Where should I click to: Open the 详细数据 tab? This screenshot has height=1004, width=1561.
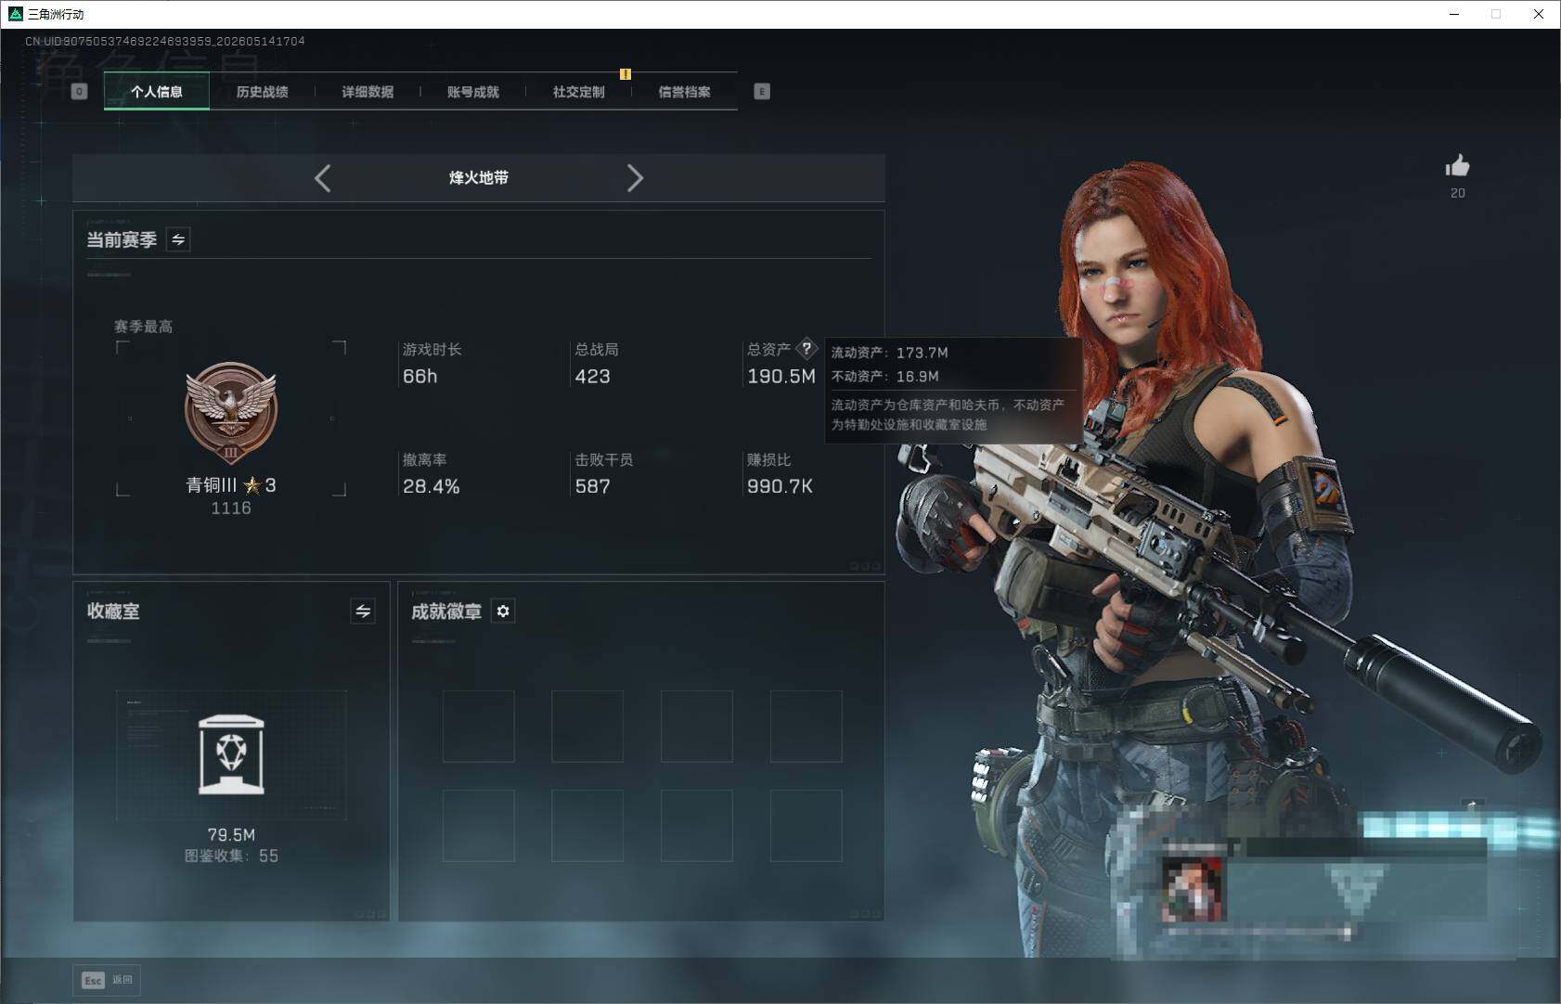pyautogui.click(x=368, y=91)
